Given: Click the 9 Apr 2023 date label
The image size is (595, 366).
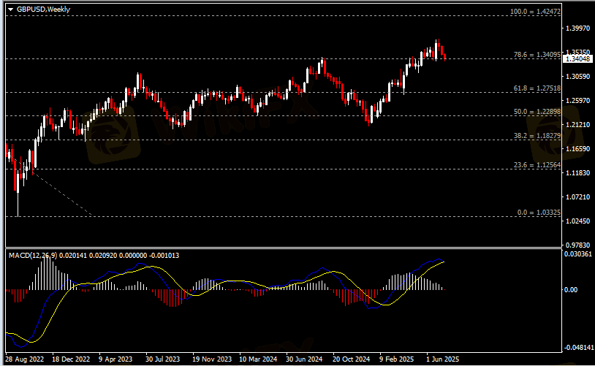Looking at the screenshot, I should (115, 359).
